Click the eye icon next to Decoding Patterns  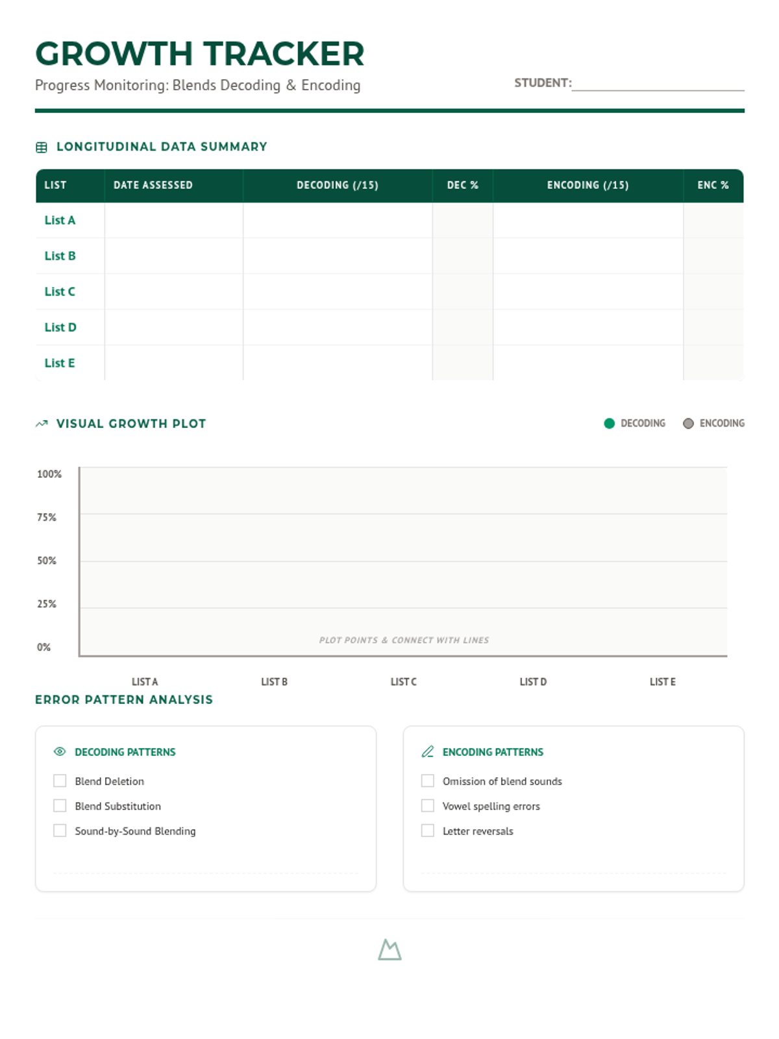point(60,751)
